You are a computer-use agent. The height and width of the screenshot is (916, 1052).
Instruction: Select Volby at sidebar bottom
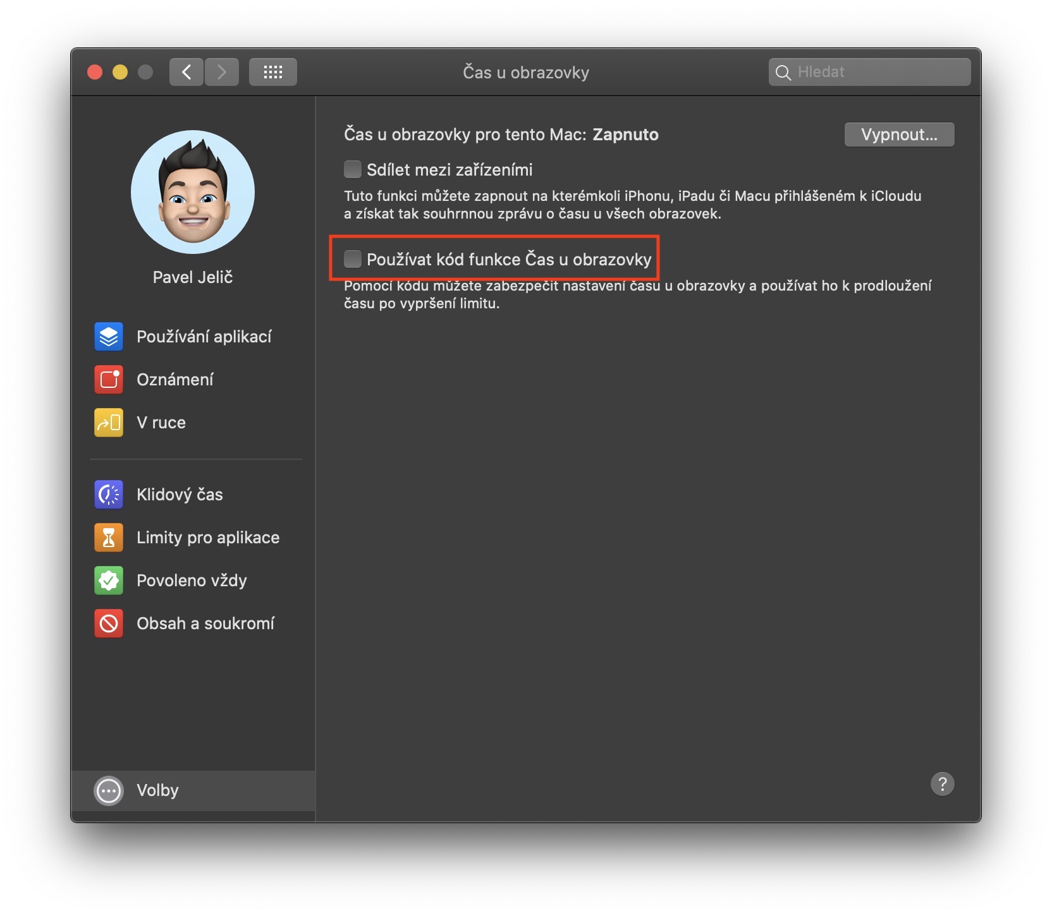tap(193, 790)
